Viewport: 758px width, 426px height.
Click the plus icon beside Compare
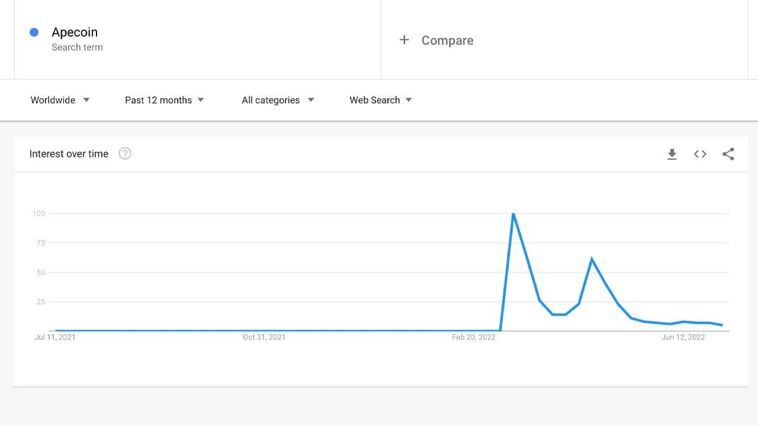(x=404, y=40)
